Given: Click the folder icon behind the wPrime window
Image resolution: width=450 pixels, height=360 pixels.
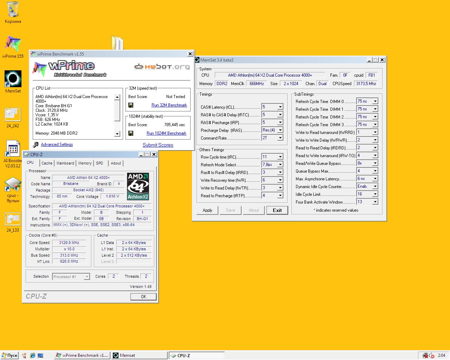Looking at the screenshot, I should coord(117,43).
